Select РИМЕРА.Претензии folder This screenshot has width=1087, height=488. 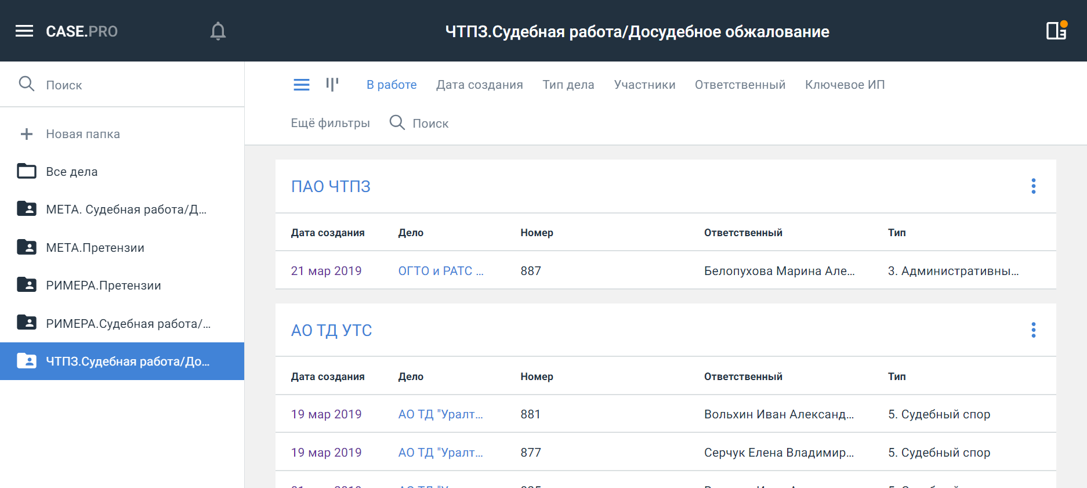pyautogui.click(x=122, y=285)
